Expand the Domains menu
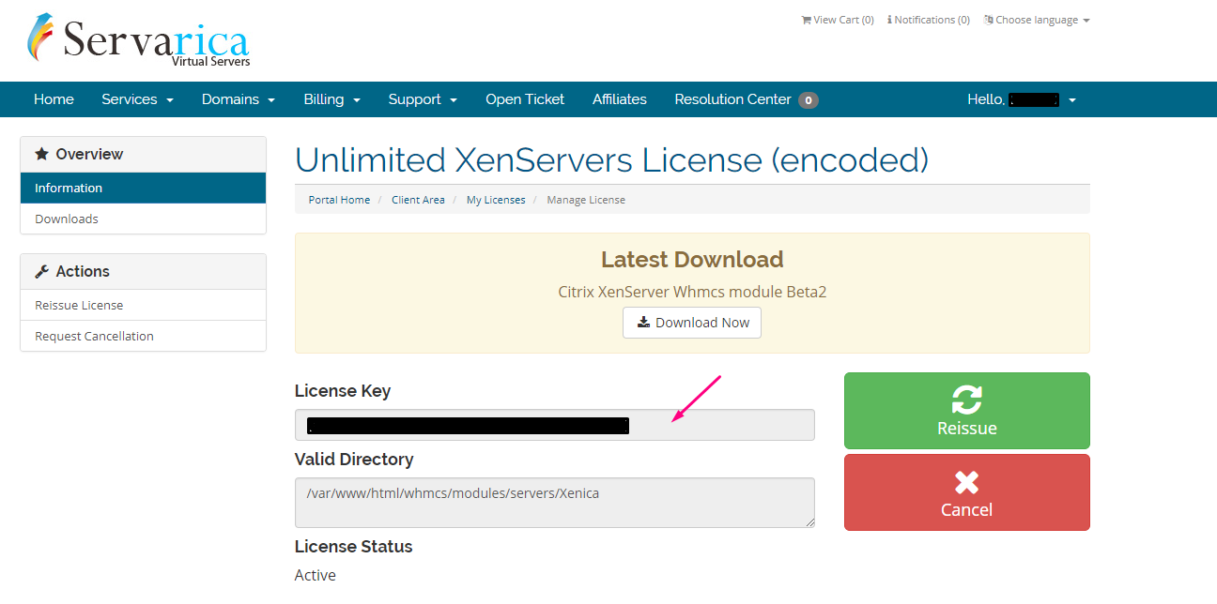Screen dimensions: 1217x604 (x=239, y=99)
